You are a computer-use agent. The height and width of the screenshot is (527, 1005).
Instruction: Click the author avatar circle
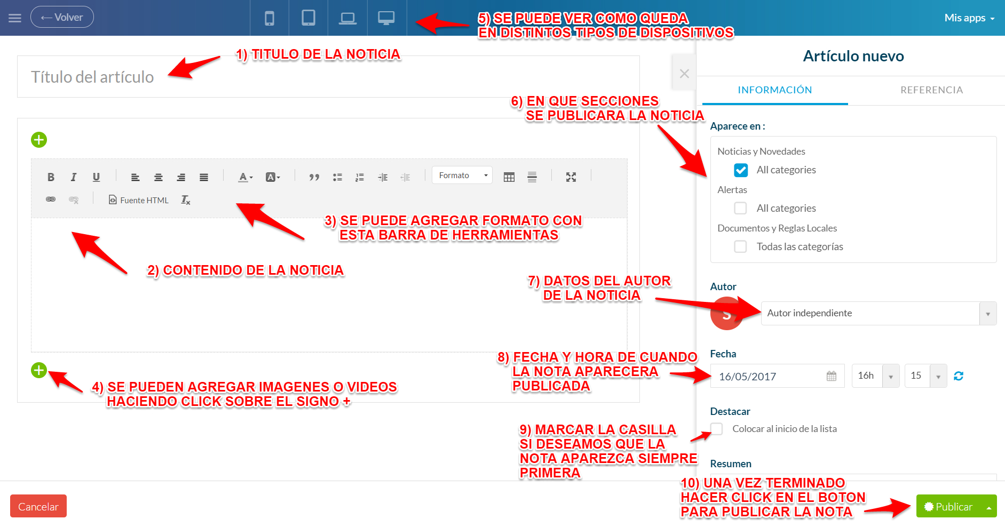(x=726, y=314)
